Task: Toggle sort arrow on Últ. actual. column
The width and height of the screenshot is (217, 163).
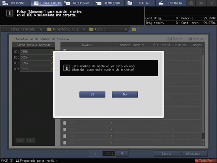Action: click(x=176, y=45)
